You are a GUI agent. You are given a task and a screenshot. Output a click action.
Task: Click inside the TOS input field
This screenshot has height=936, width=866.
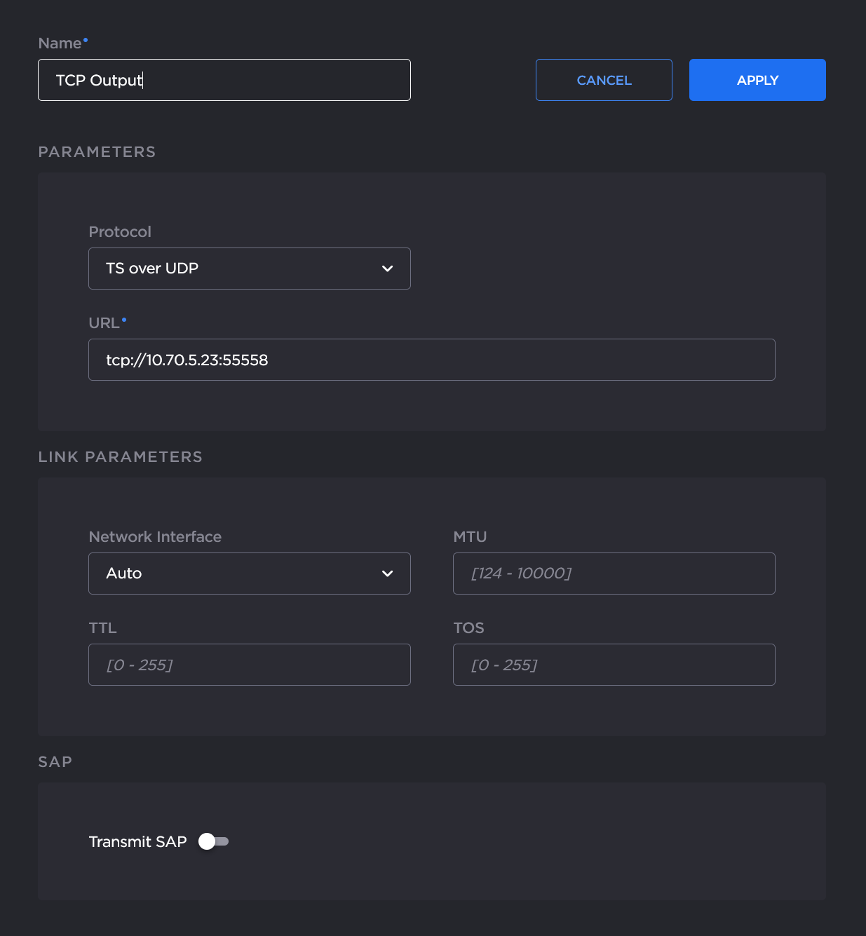click(614, 665)
